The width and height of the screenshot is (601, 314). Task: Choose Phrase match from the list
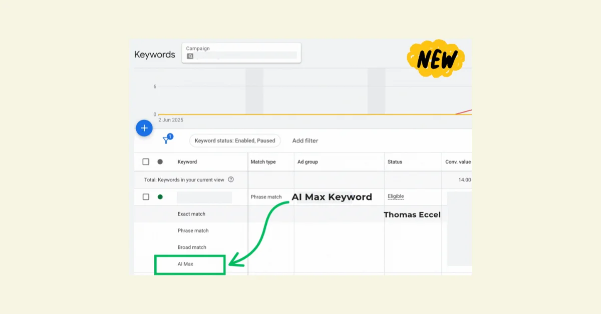pos(193,230)
